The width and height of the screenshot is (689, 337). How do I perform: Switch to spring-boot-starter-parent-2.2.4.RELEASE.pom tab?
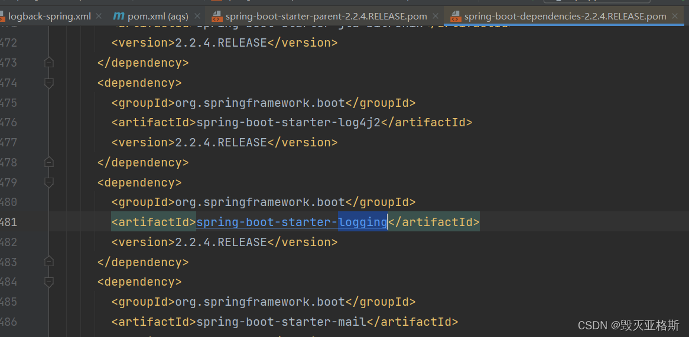click(326, 17)
